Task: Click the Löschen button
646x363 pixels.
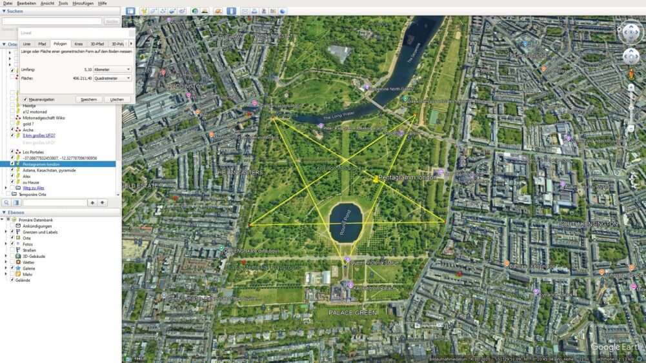Action: coord(117,99)
